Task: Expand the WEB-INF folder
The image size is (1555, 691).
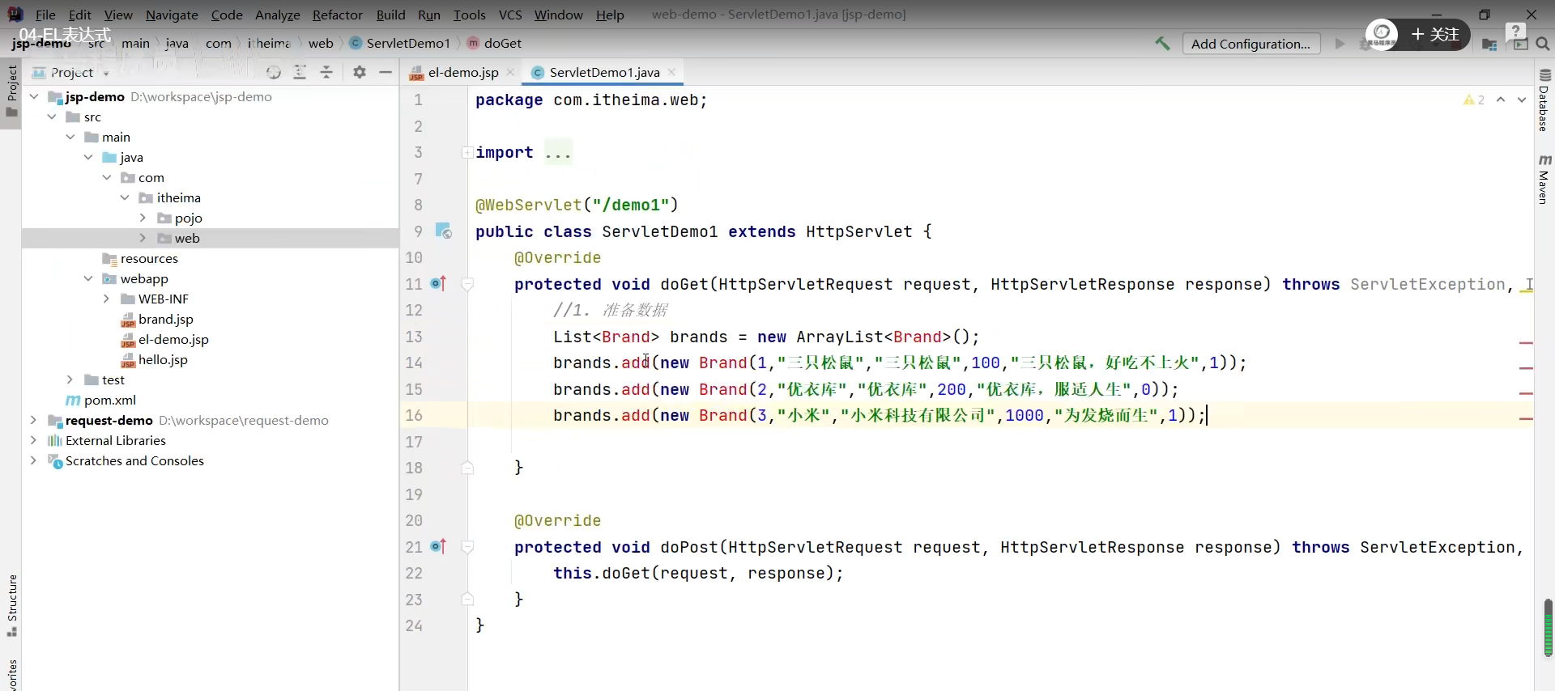Action: (x=106, y=299)
